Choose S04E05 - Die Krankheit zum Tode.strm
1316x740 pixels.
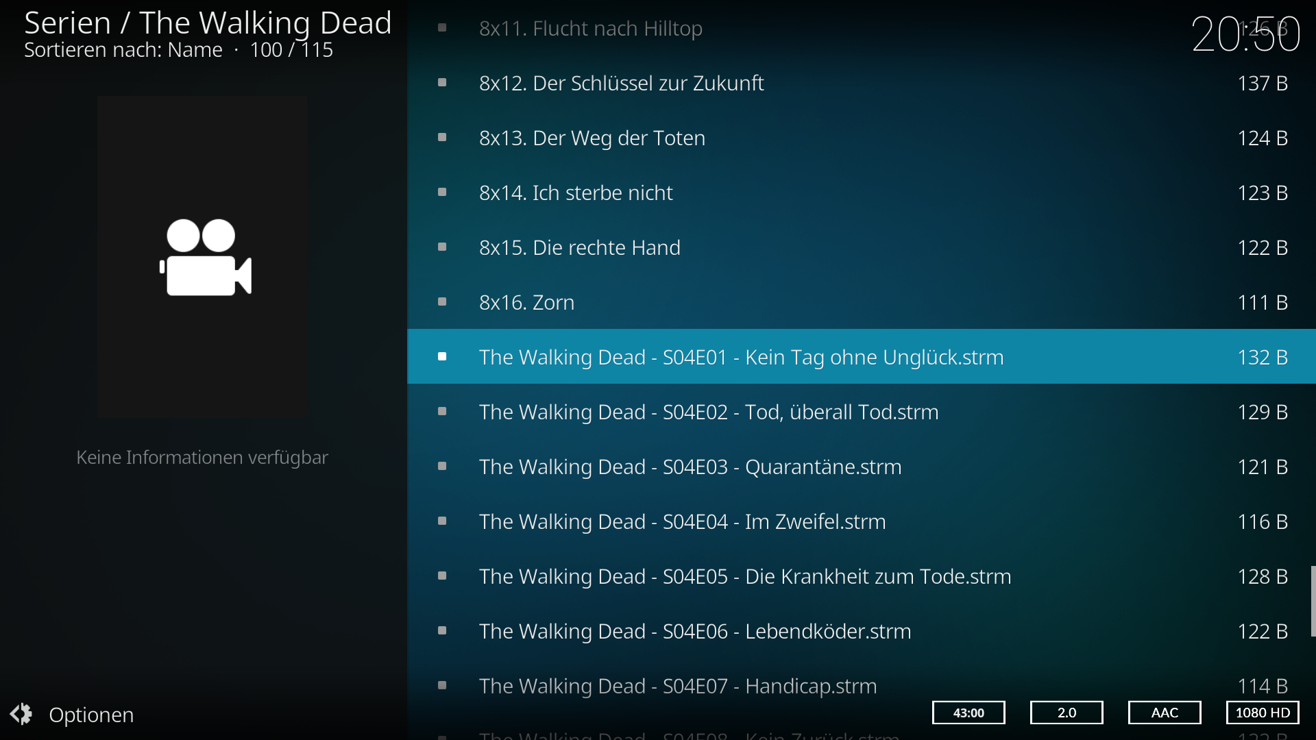point(861,576)
